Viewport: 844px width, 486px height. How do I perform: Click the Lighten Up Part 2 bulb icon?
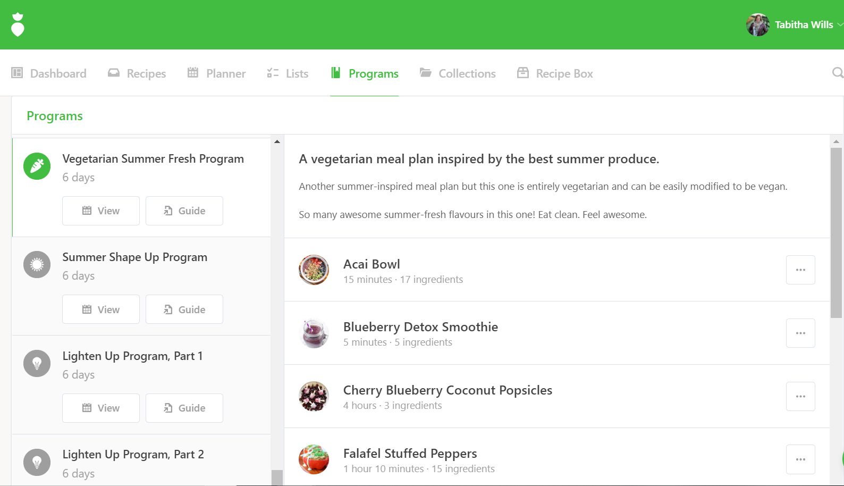pos(37,462)
